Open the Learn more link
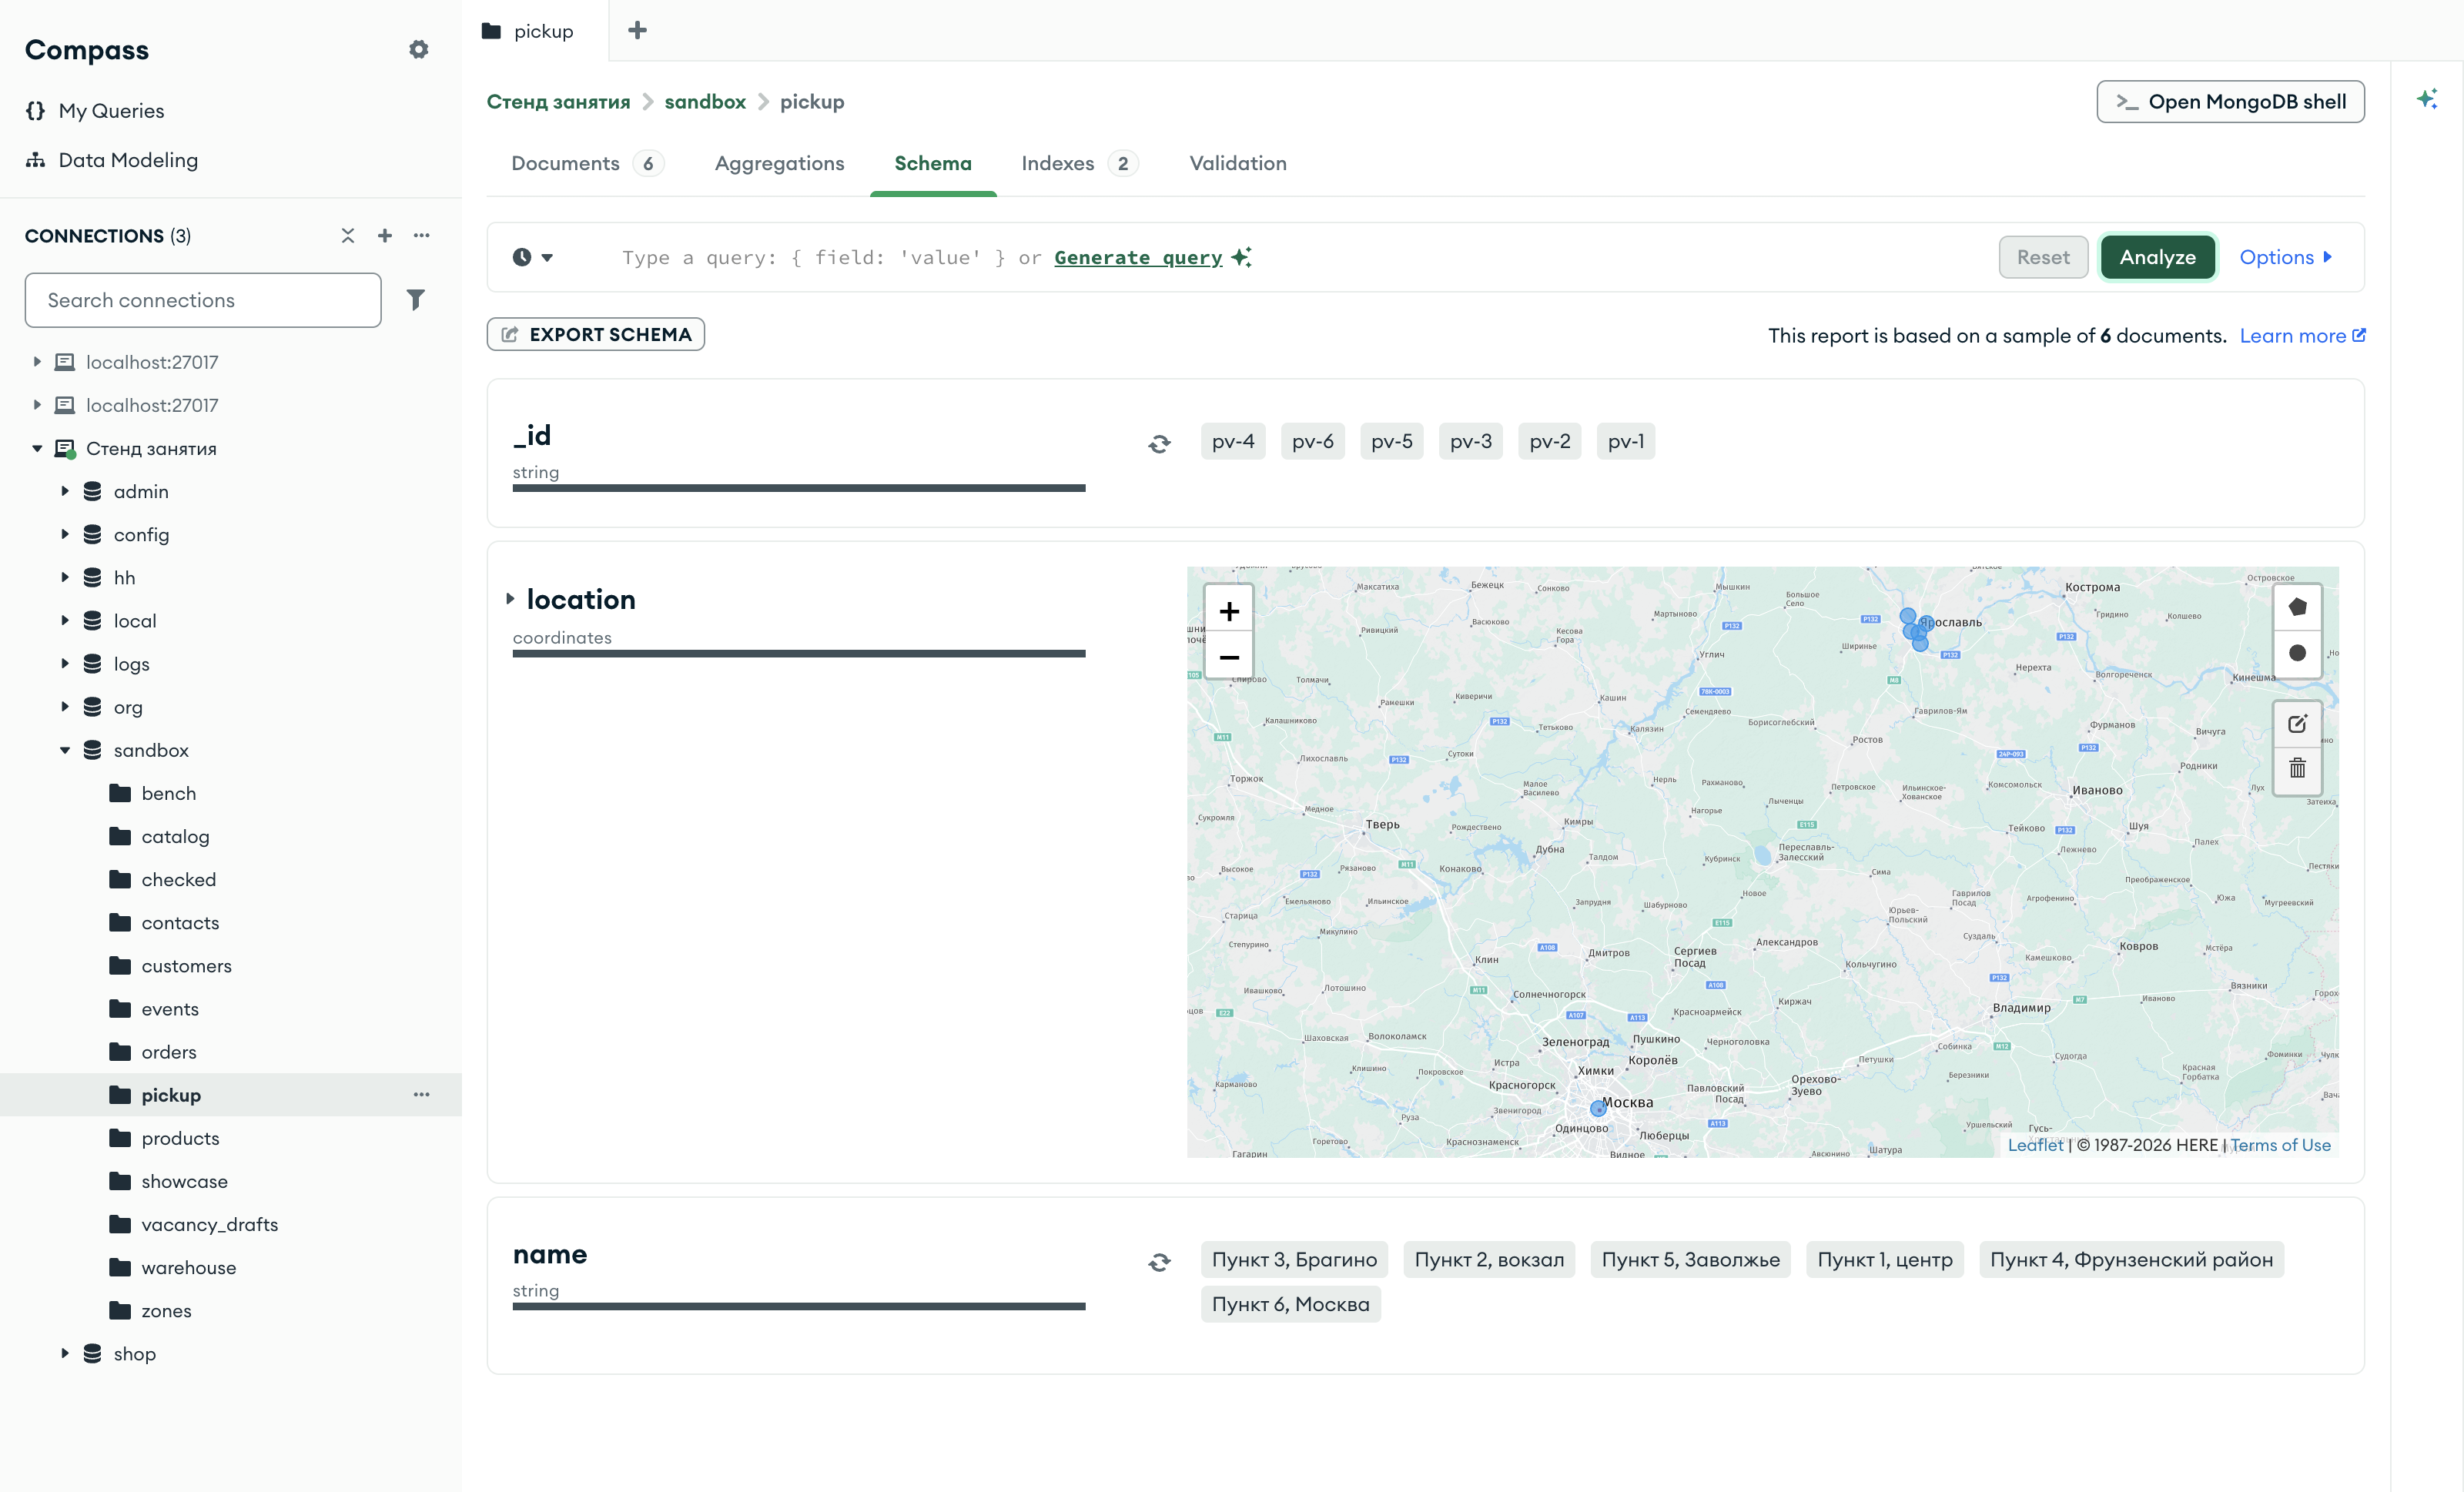This screenshot has height=1492, width=2464. 2302,336
